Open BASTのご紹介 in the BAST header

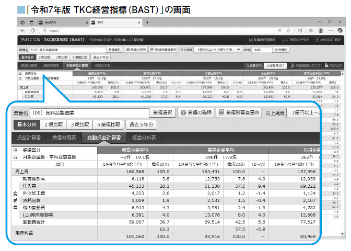point(327,40)
